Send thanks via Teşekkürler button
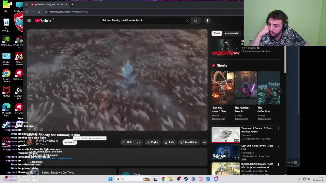 189,142
